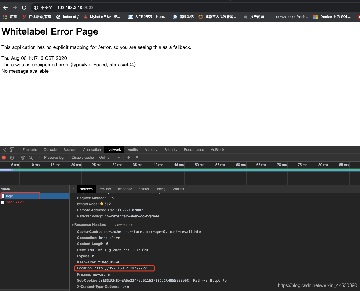
Task: Reload the page with refresh icon
Action: 24,8
